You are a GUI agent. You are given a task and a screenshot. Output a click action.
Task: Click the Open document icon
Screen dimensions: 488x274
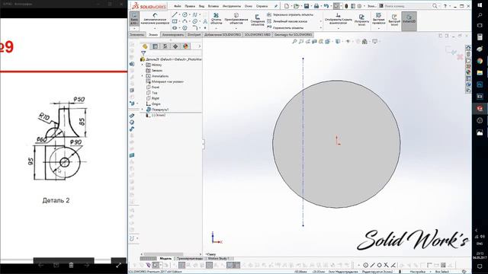tap(296, 6)
